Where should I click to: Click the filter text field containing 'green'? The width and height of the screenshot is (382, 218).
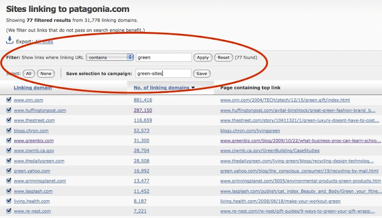(164, 57)
